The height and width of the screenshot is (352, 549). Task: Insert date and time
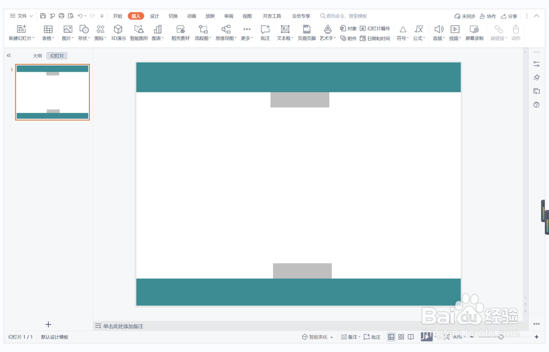click(375, 38)
